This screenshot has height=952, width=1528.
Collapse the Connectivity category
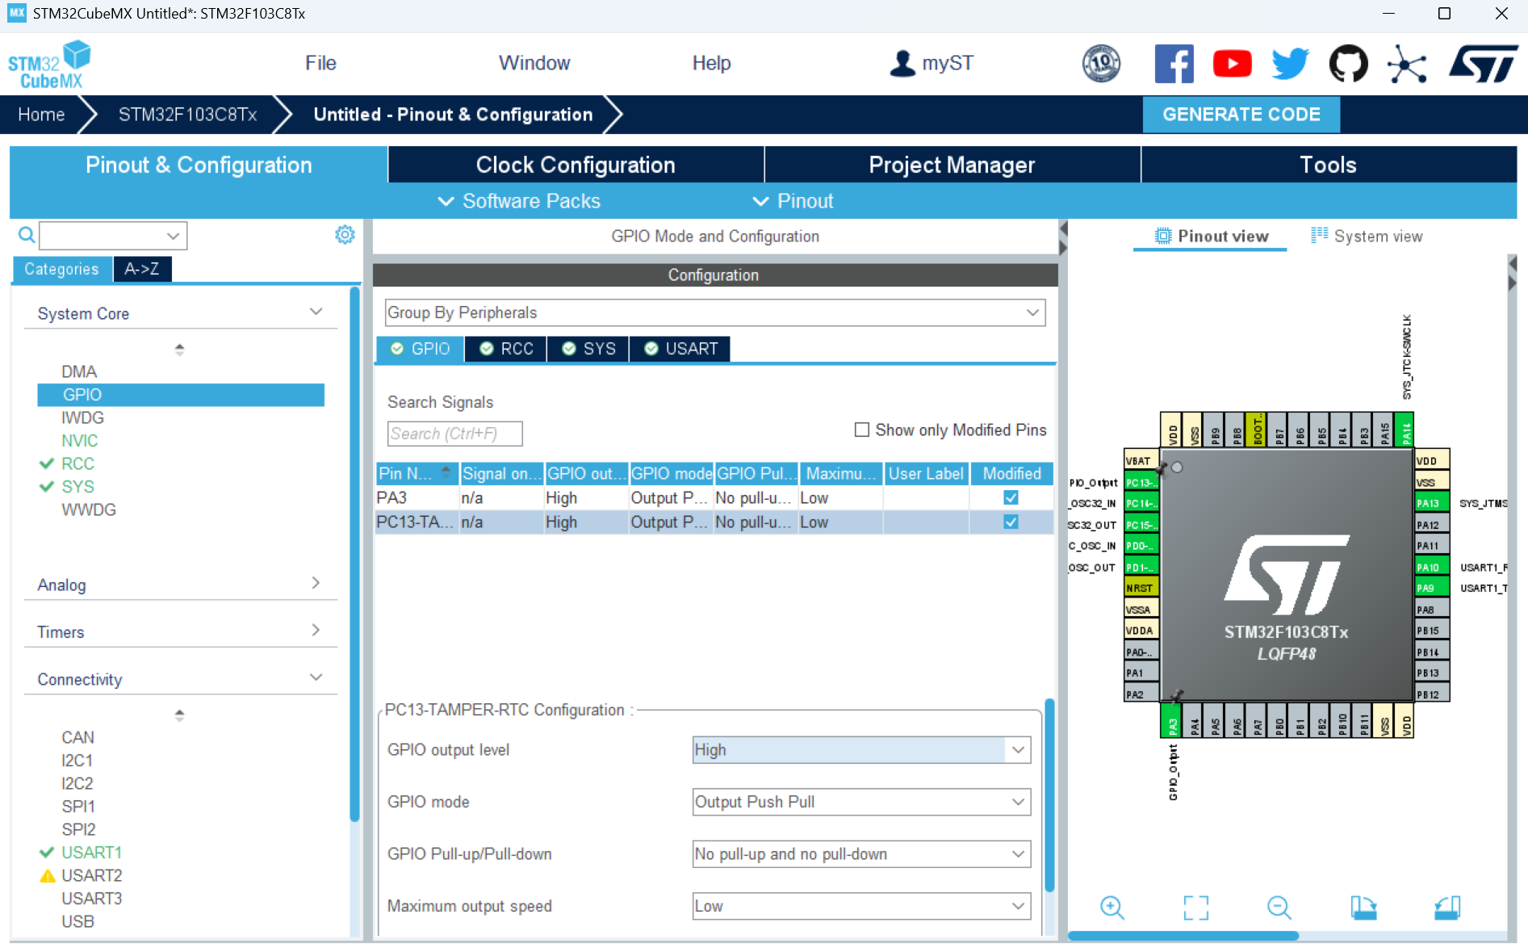click(316, 677)
